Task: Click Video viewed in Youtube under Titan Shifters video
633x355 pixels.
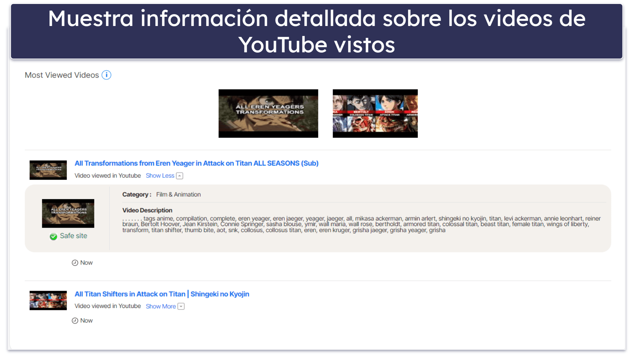Action: click(x=108, y=306)
